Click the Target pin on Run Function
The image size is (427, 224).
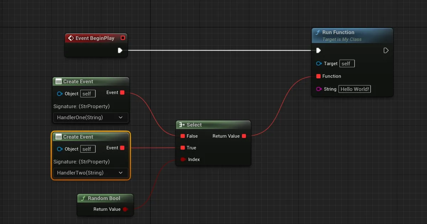[x=319, y=63]
